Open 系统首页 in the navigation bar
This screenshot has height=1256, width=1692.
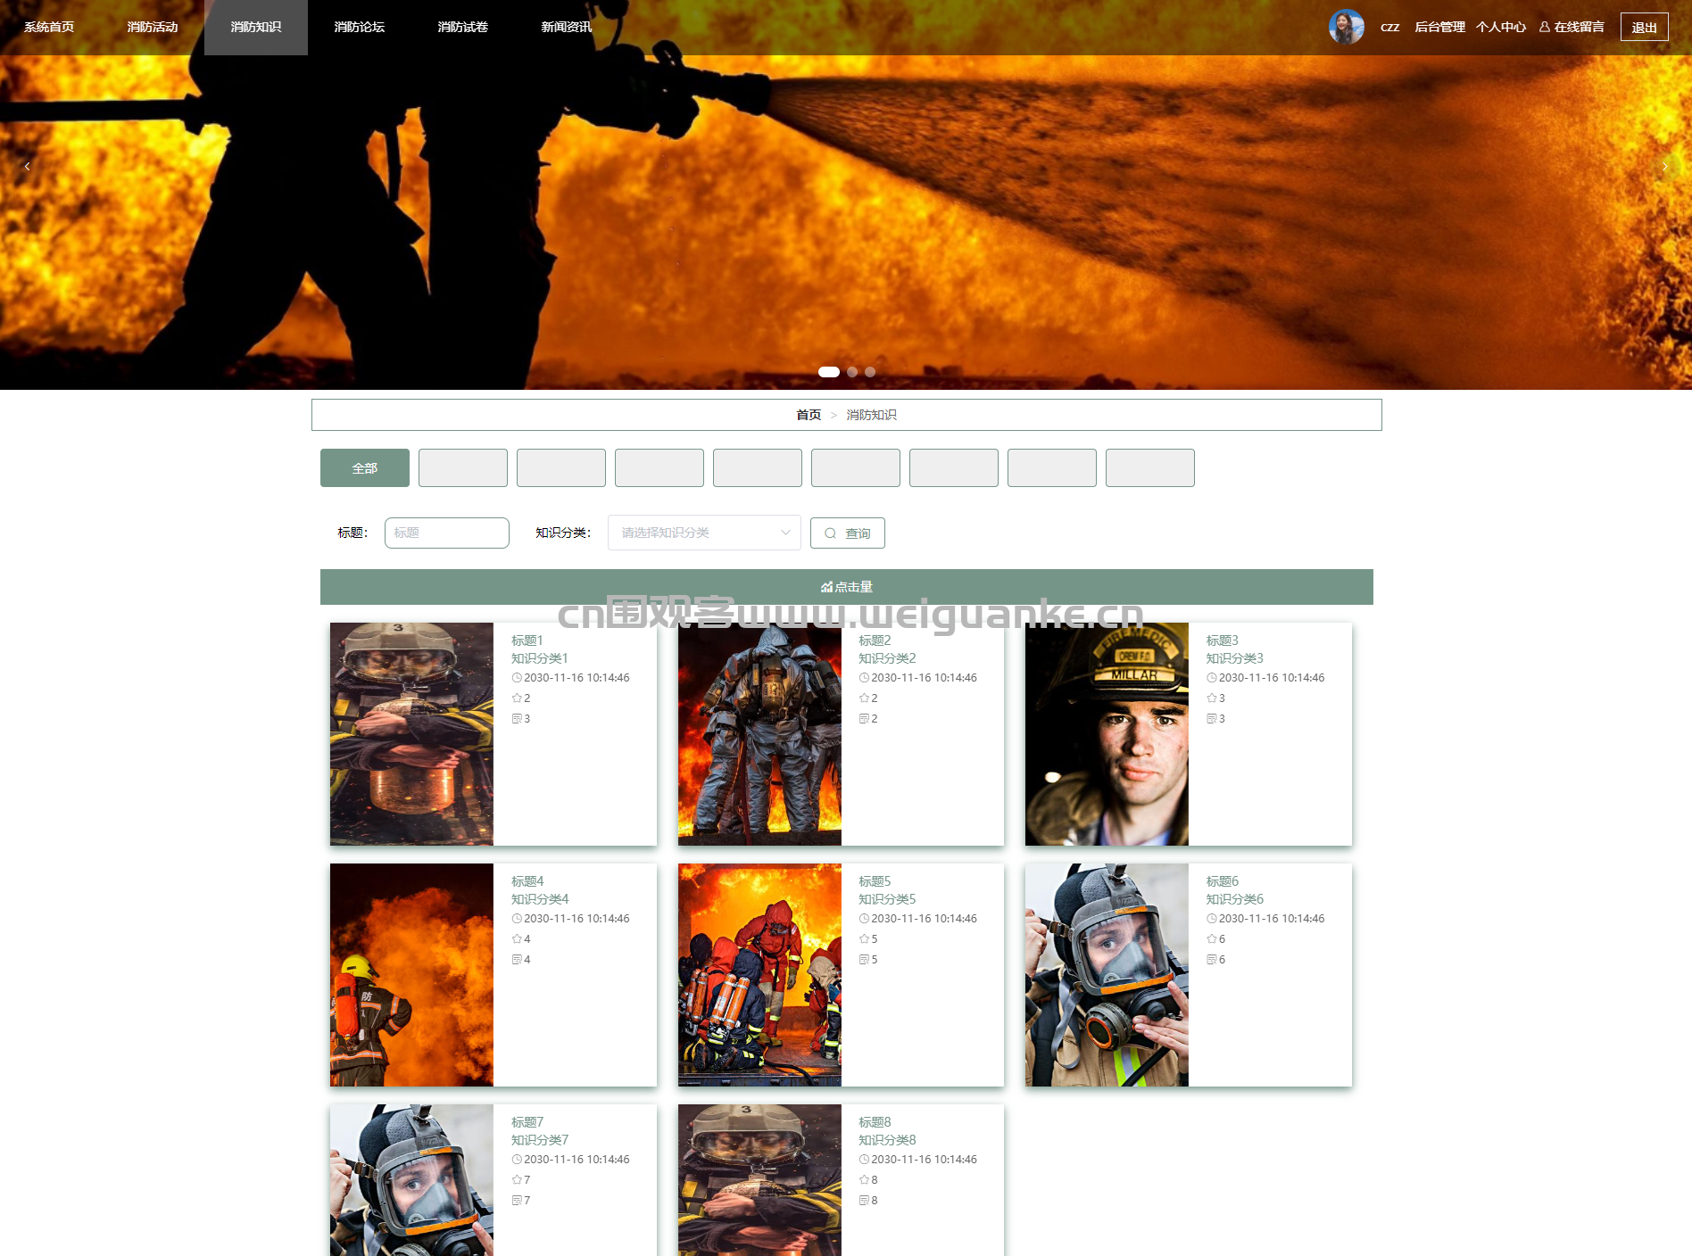tap(49, 28)
